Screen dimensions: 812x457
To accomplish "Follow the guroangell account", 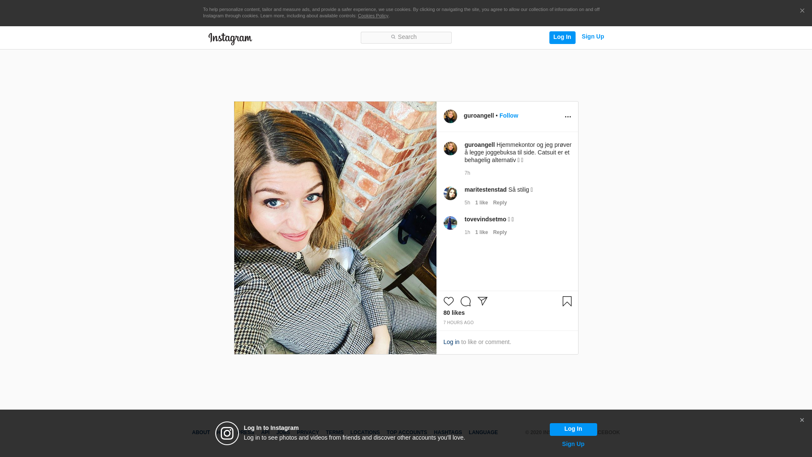I will (509, 116).
